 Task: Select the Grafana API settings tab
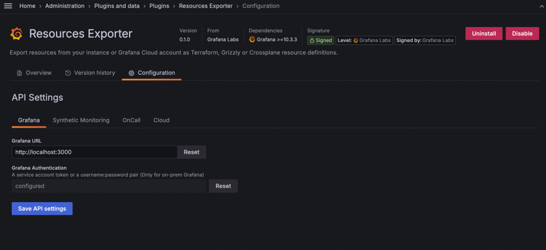point(29,120)
